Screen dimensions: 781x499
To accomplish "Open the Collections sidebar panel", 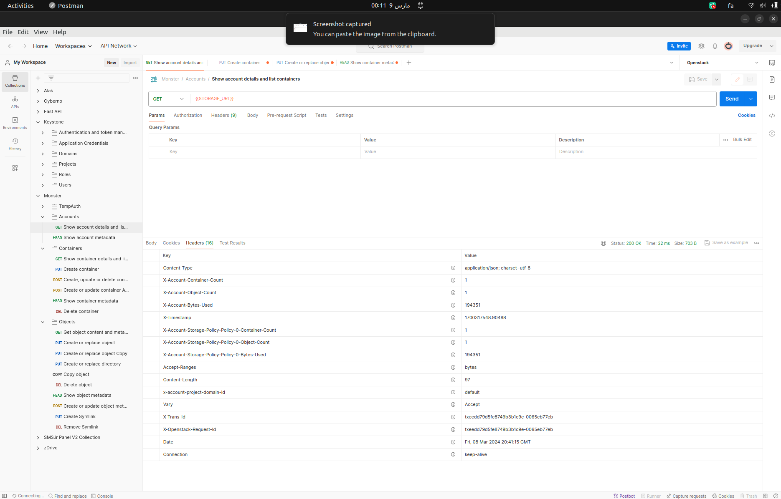I will (15, 81).
